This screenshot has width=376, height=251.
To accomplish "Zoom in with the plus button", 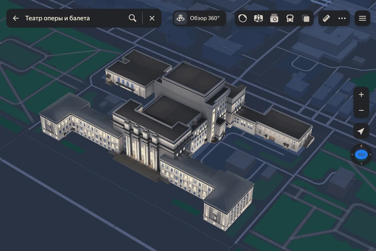I will 361,95.
